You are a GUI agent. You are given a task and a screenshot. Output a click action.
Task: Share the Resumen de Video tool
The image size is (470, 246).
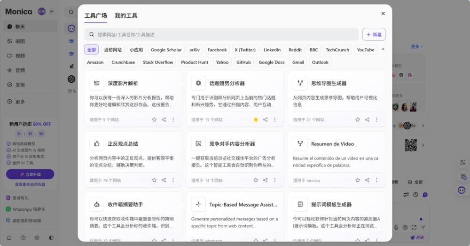click(x=367, y=180)
